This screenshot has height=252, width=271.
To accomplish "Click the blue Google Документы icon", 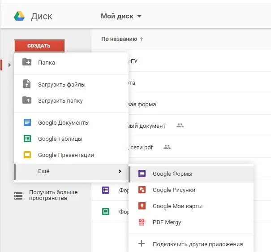I will click(x=27, y=122).
